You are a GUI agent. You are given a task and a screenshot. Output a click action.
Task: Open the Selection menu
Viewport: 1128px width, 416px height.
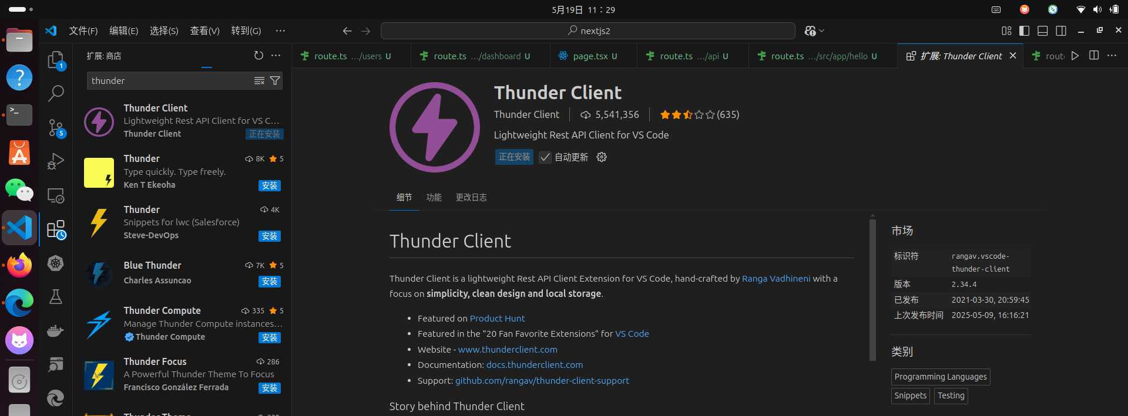(164, 31)
